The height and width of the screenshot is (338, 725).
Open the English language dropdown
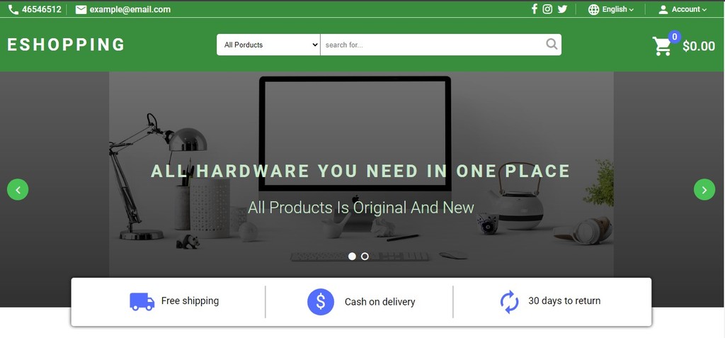(x=611, y=9)
